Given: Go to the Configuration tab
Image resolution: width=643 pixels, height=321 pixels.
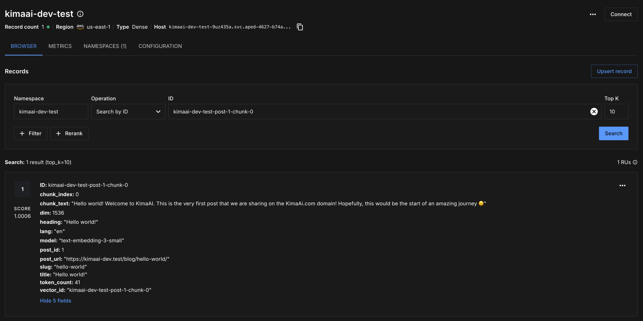Looking at the screenshot, I should (160, 46).
